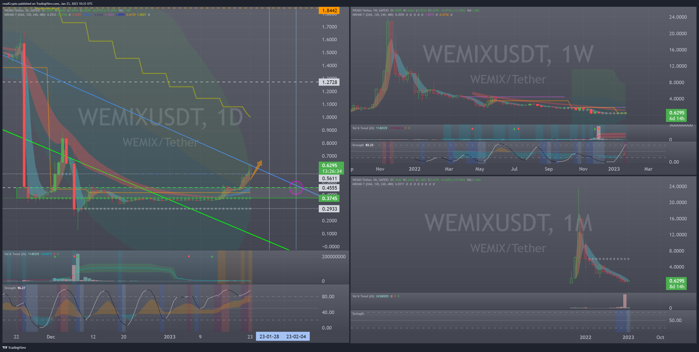Click 'May' on the 1W time axis

[479, 169]
